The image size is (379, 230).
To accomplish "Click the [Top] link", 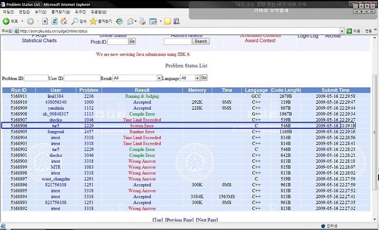I will point(157,220).
